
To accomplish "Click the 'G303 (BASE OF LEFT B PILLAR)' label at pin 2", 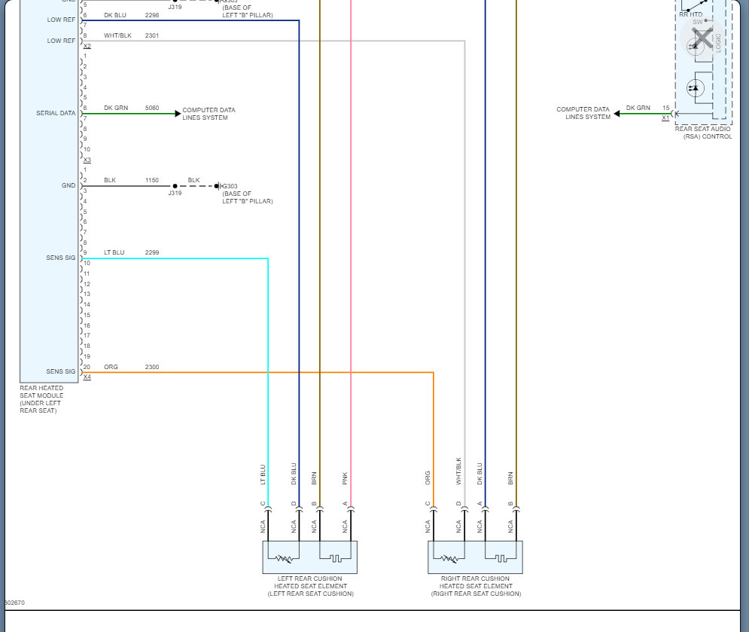I will 248,194.
